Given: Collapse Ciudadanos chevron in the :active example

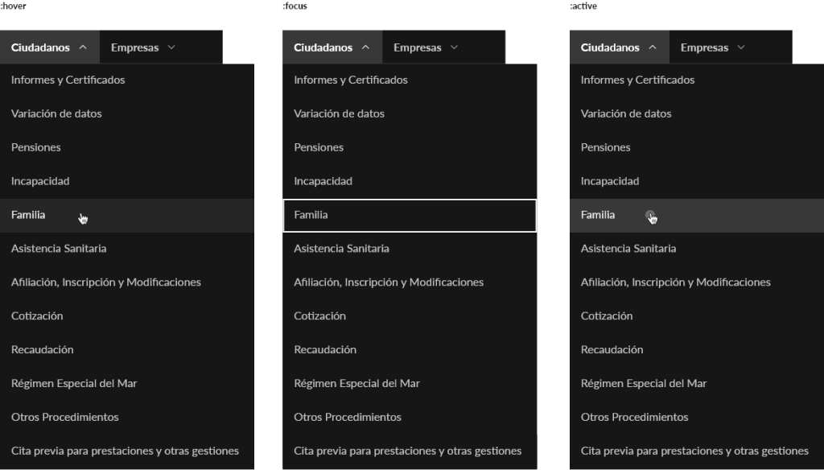Looking at the screenshot, I should pyautogui.click(x=653, y=47).
